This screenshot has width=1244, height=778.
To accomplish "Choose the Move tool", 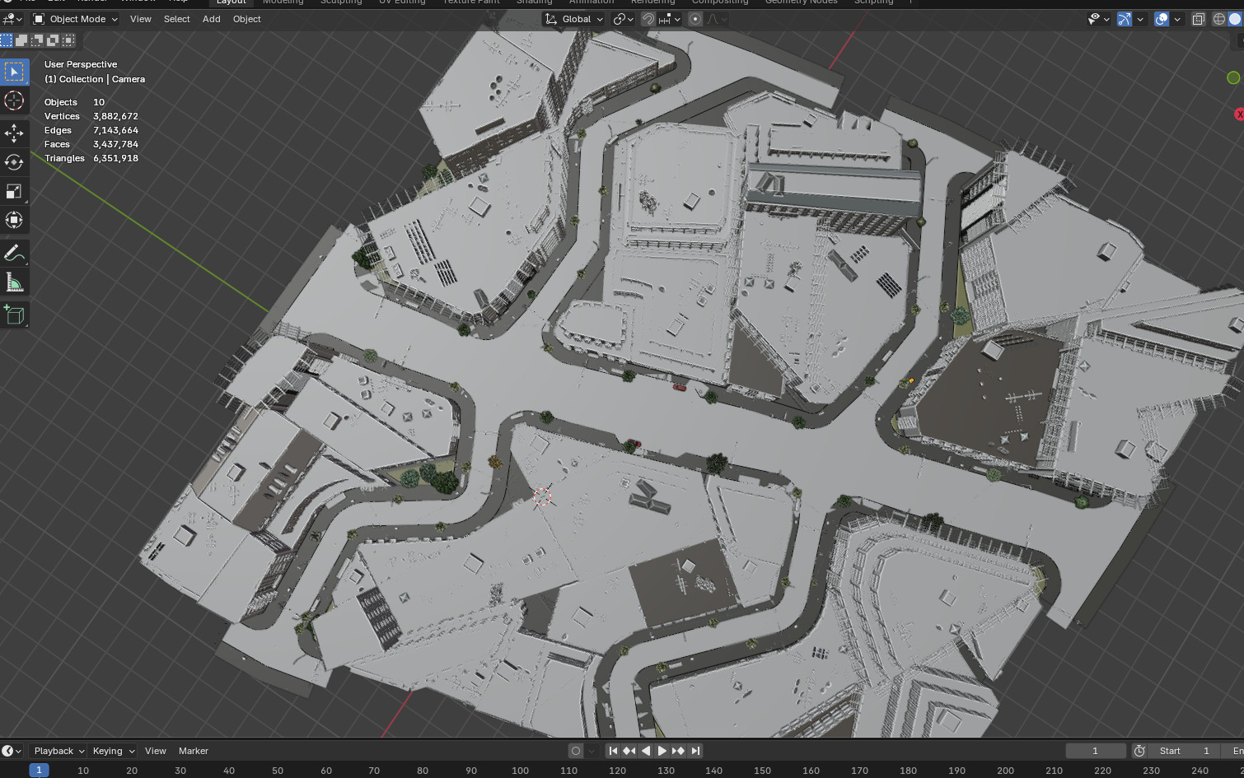I will click(14, 133).
